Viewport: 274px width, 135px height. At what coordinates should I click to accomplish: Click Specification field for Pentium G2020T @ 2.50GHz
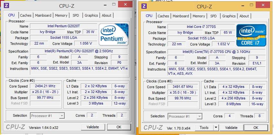coord(79,51)
